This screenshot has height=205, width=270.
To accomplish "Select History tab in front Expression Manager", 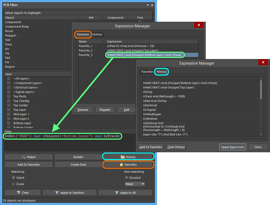I will tap(161, 72).
